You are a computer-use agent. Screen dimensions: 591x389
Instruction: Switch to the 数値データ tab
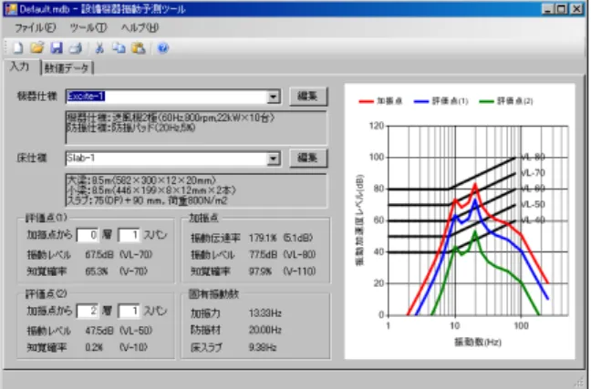67,68
